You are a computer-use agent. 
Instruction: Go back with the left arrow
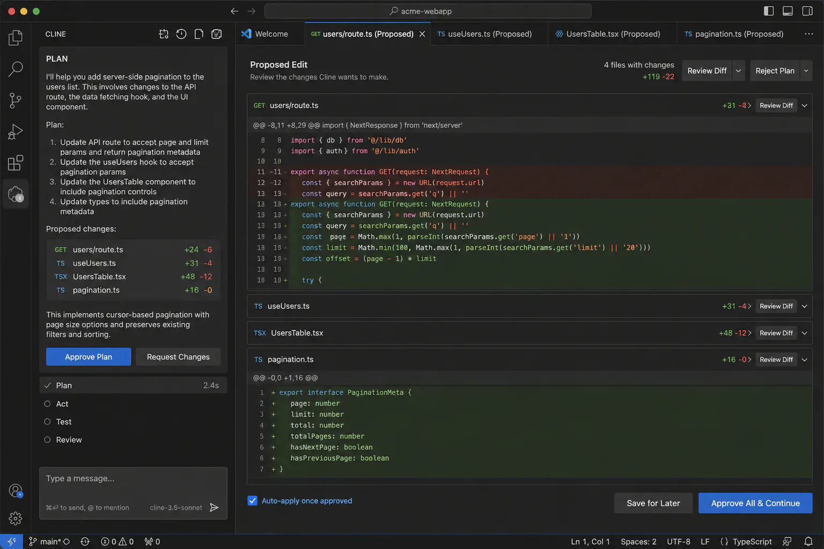(x=234, y=11)
